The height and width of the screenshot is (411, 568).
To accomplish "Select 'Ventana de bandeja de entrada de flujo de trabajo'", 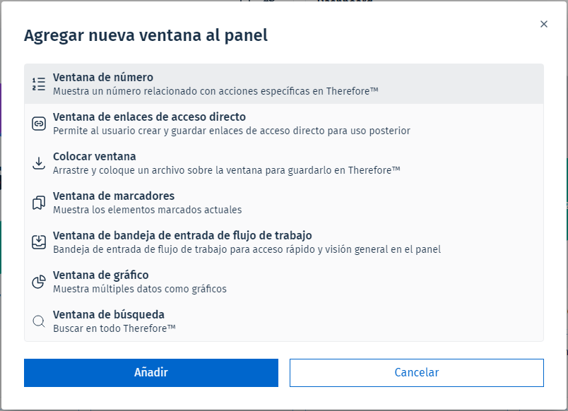I will [182, 236].
